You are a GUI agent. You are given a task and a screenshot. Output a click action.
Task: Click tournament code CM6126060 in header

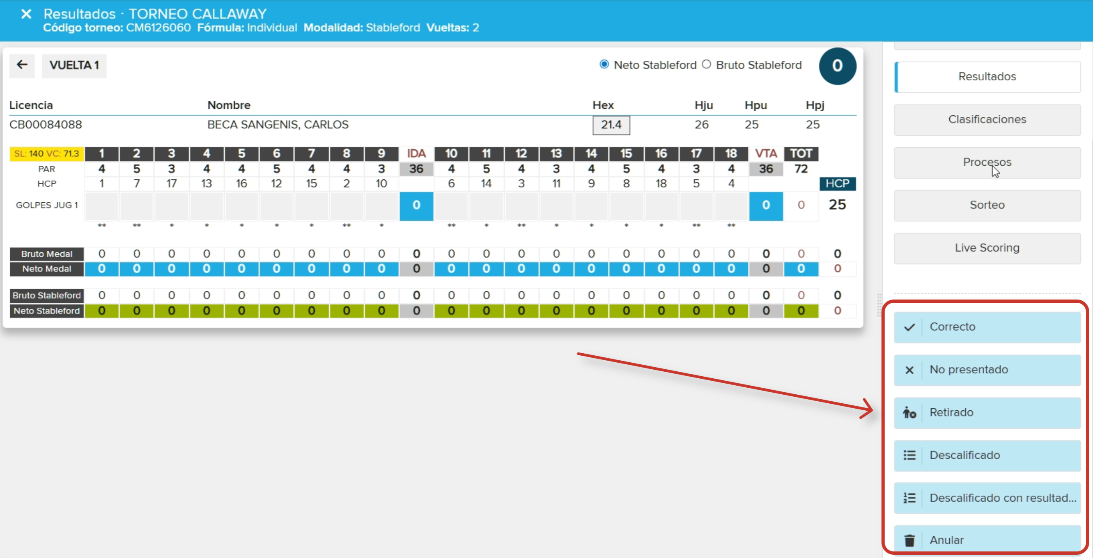158,28
